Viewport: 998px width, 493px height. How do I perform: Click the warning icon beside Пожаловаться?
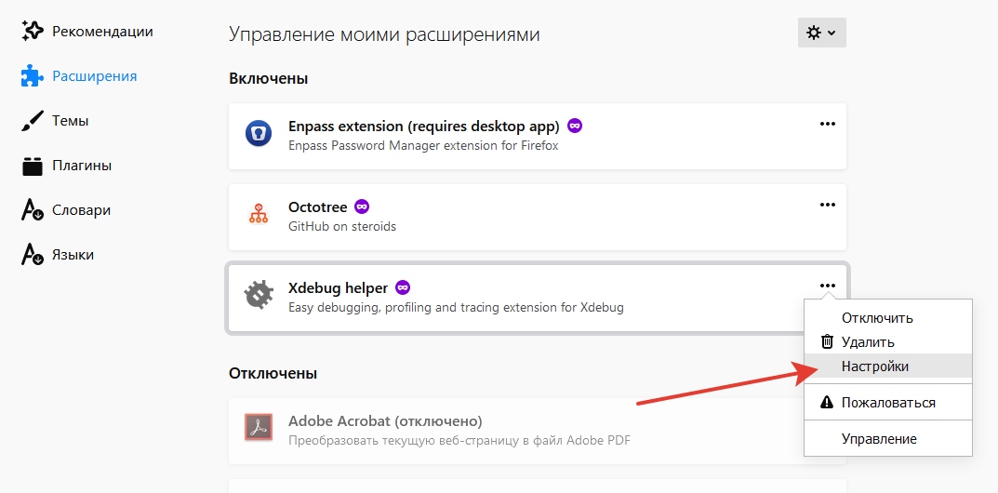point(827,402)
